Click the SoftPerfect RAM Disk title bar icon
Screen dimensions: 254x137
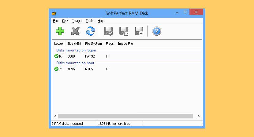54,13
